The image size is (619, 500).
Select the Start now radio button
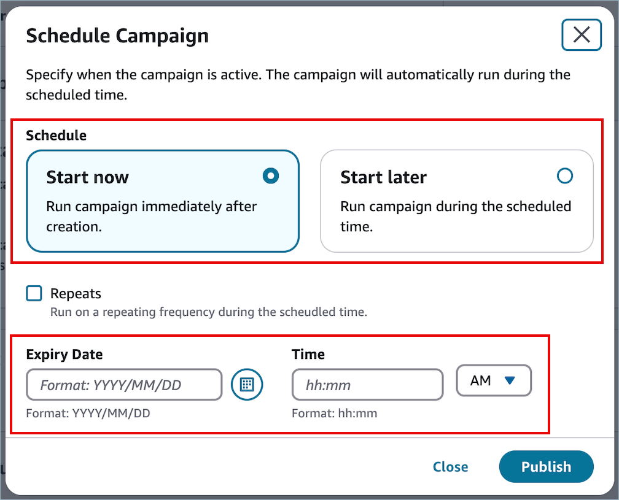click(270, 176)
